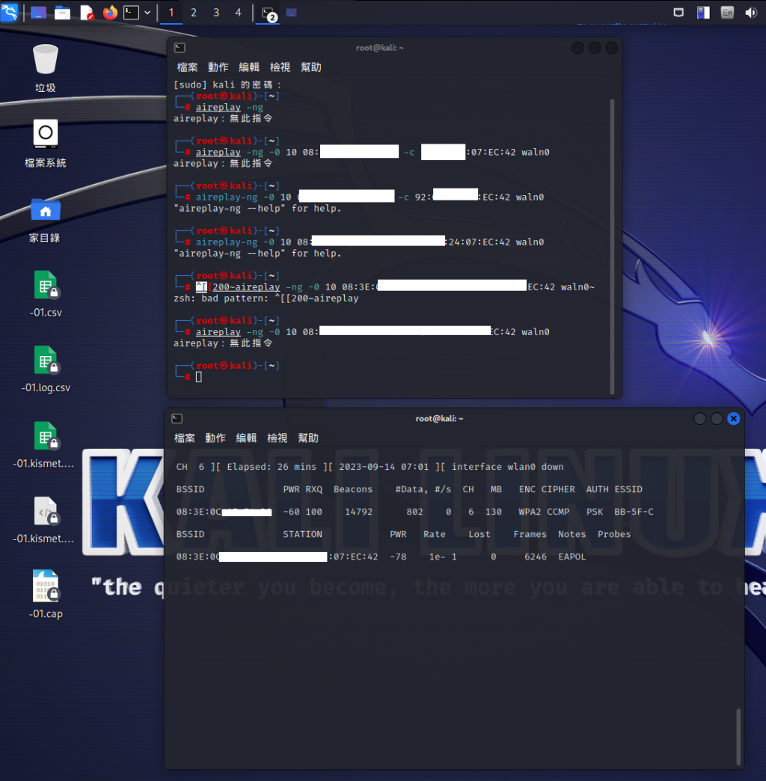Select the terminal taskbar button with badge 2
Screen dimensions: 766x781
coord(269,13)
